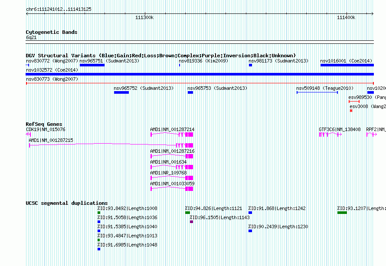Click nsv965753 (Sudmant2013) label

(217, 88)
